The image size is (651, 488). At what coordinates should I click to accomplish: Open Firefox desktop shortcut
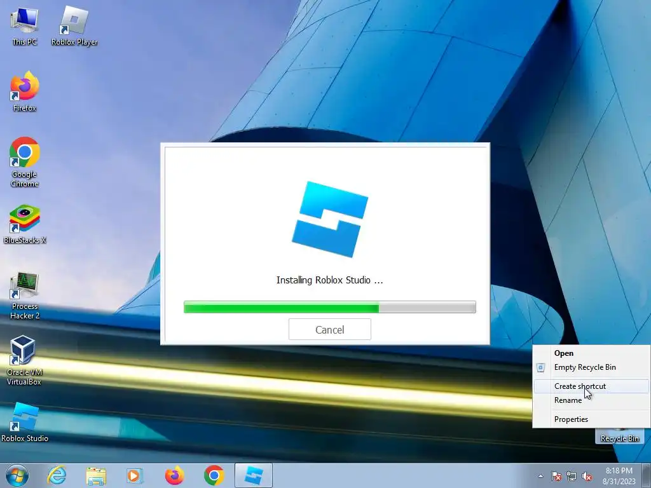(24, 91)
